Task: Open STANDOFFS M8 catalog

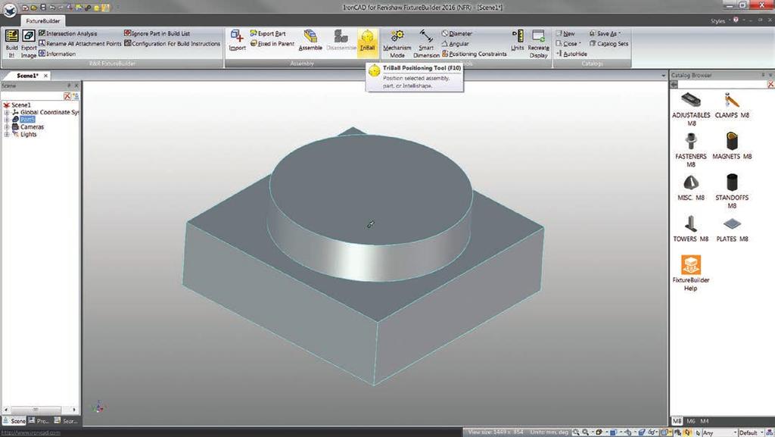Action: point(732,191)
